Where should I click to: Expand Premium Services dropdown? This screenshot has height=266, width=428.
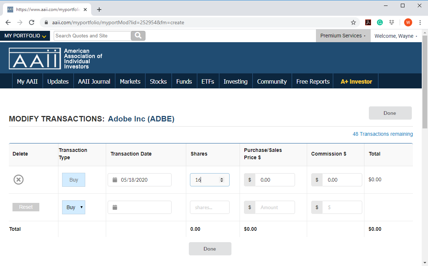[343, 36]
